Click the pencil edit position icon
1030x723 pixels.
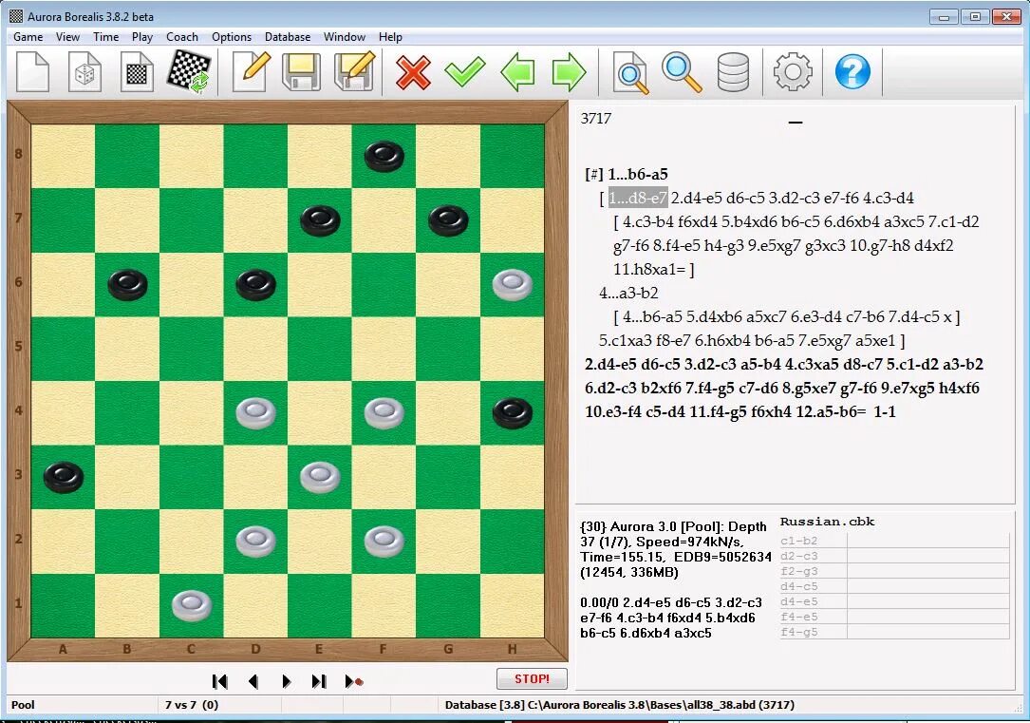(x=251, y=71)
